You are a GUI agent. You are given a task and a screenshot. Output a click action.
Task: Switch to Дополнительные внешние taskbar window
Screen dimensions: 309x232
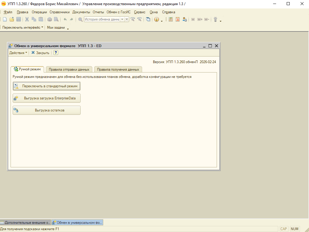(x=25, y=223)
